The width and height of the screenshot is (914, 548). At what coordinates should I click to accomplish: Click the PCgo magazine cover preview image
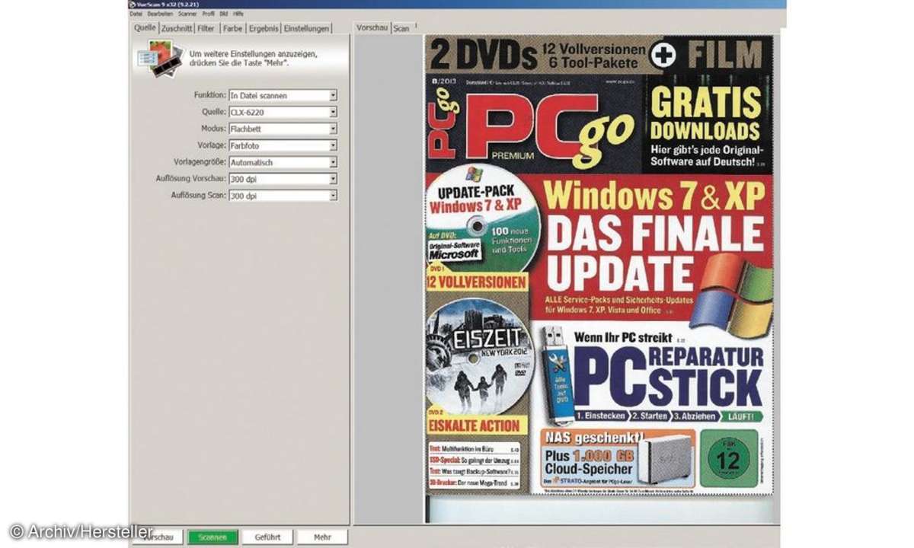[x=599, y=265]
